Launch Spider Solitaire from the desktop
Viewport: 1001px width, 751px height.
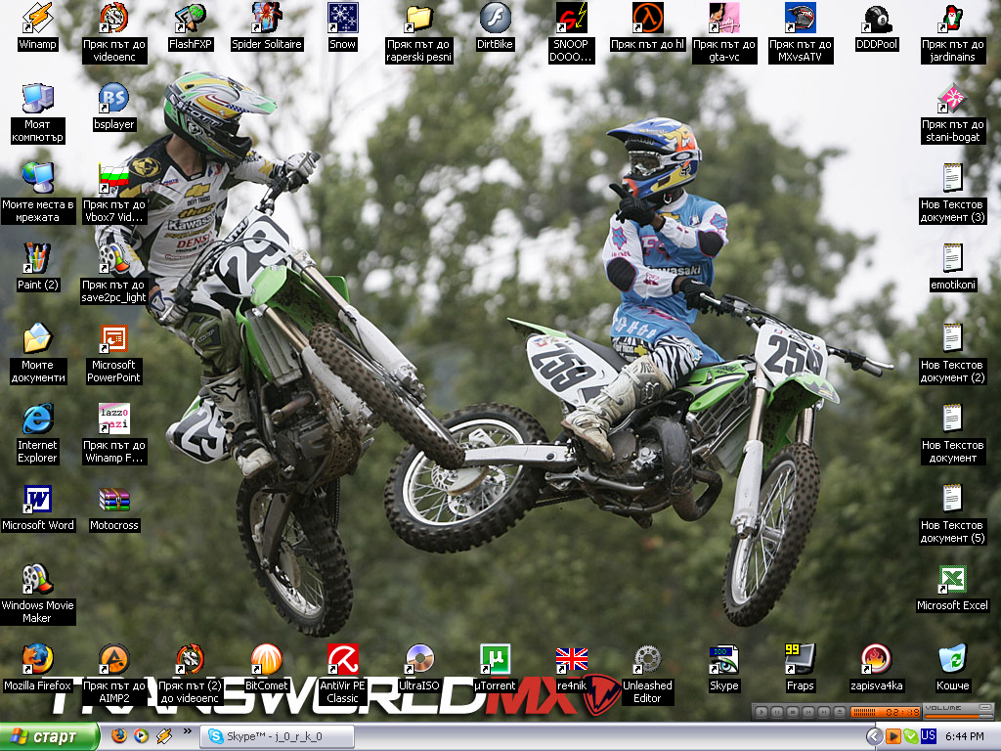267,19
